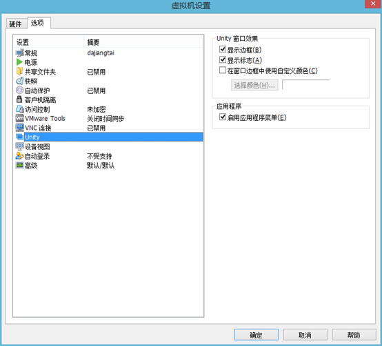Select the 电源 row label
The height and width of the screenshot is (346, 382).
click(x=31, y=62)
